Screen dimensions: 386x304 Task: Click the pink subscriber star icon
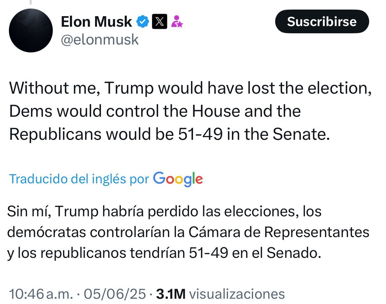[178, 22]
